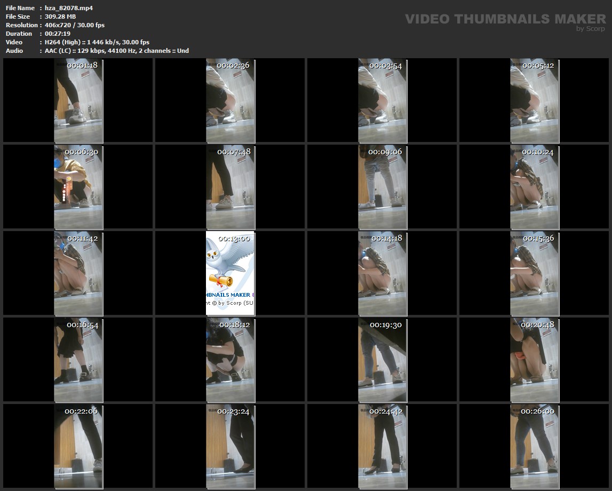612x491 pixels.
Task: Click the owl logo frame at 00:13:00
Action: point(231,274)
